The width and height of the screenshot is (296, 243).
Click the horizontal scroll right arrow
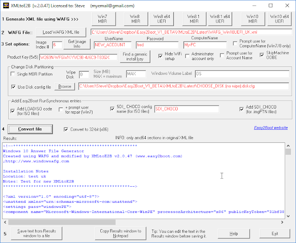coord(282,222)
